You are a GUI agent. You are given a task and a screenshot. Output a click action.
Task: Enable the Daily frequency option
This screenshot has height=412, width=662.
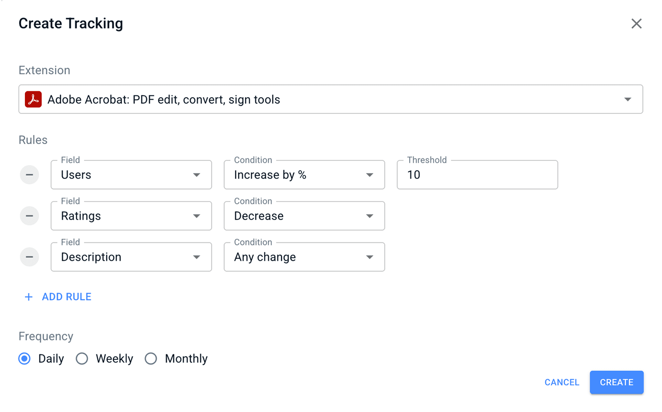24,358
